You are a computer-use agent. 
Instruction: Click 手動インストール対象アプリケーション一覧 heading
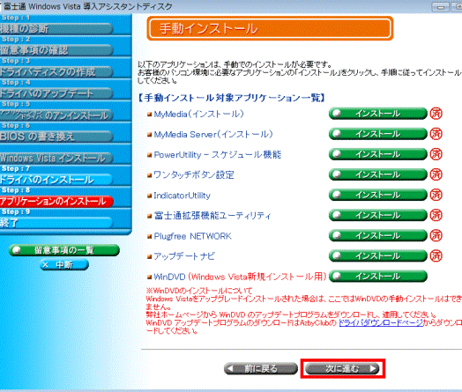232,98
